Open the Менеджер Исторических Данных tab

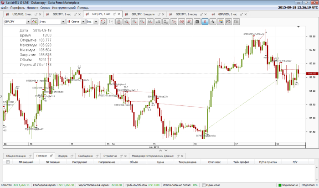[153, 156]
